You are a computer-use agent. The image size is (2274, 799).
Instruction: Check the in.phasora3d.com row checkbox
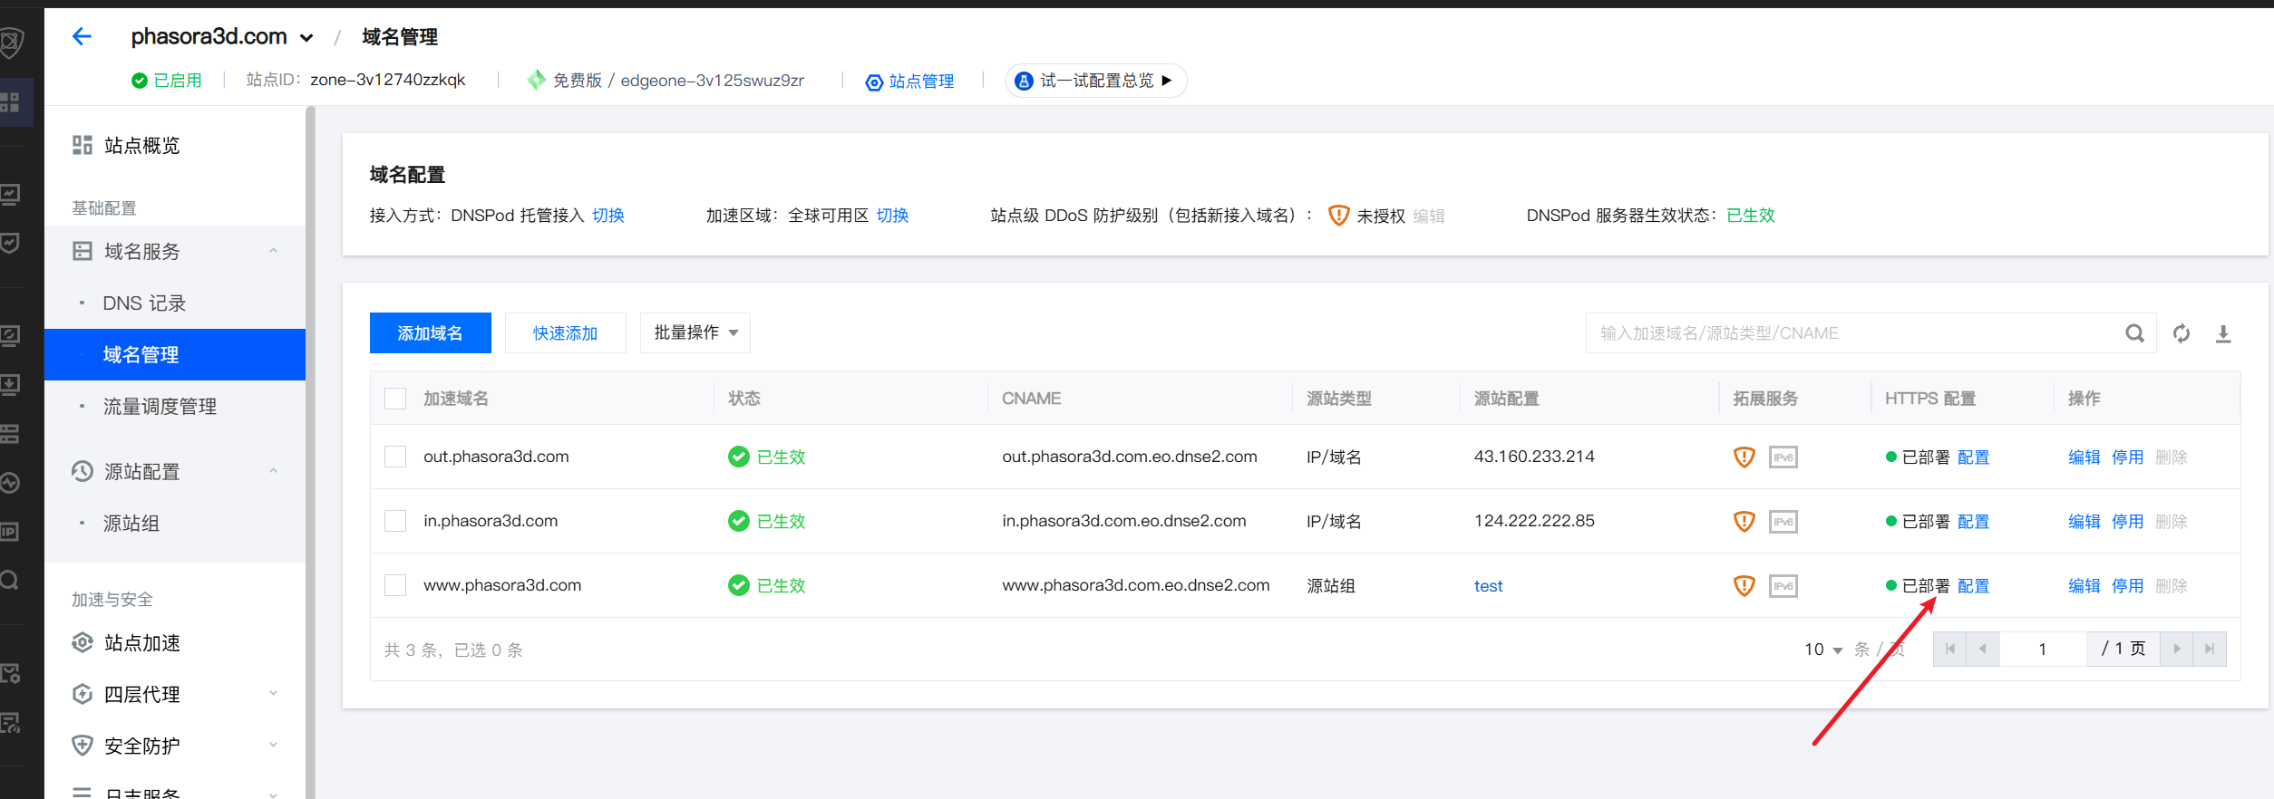pyautogui.click(x=395, y=521)
